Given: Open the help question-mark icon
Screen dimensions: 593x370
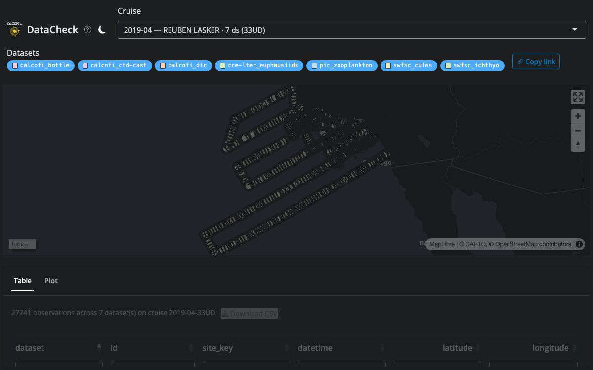Looking at the screenshot, I should point(87,30).
